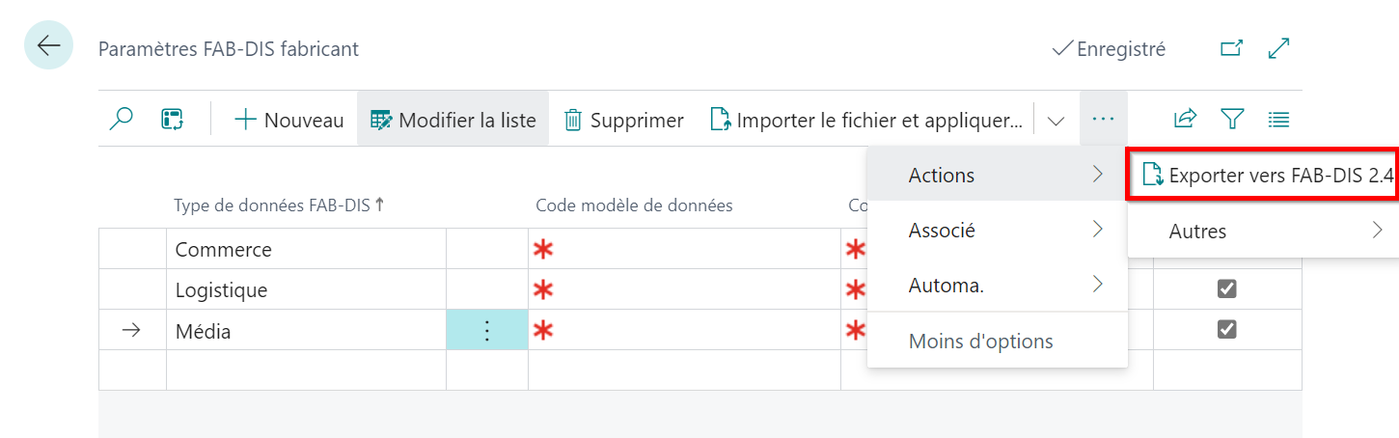The width and height of the screenshot is (1399, 438).
Task: Open page in new window icon
Action: pyautogui.click(x=1231, y=48)
